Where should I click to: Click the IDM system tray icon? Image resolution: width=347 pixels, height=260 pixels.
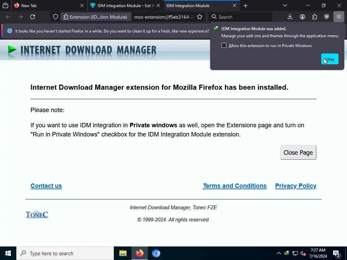[287, 253]
